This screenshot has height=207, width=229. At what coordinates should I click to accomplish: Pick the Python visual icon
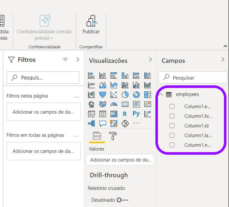[136, 114]
